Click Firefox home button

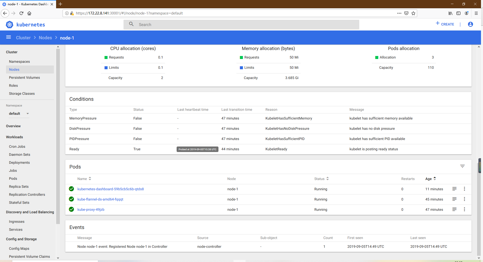tap(29, 13)
